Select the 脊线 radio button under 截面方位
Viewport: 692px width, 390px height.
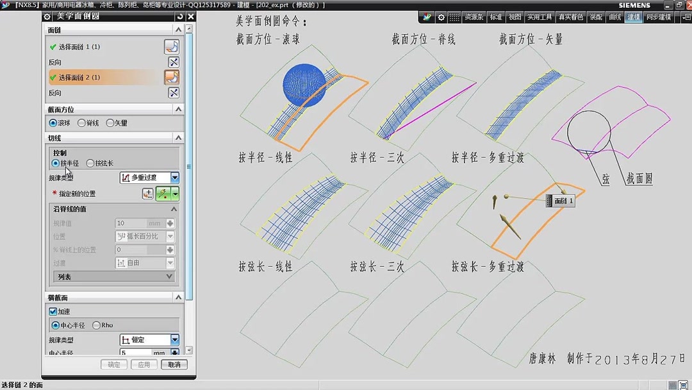coord(80,123)
